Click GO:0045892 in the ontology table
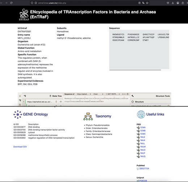This screenshot has height=182, width=188. pos(20,138)
